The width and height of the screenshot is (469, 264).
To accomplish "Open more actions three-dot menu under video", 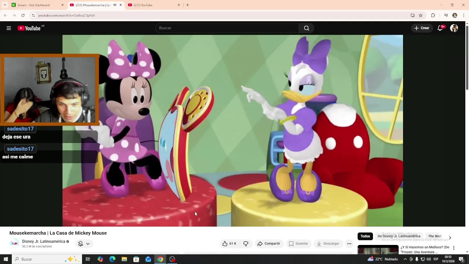I will [349, 243].
